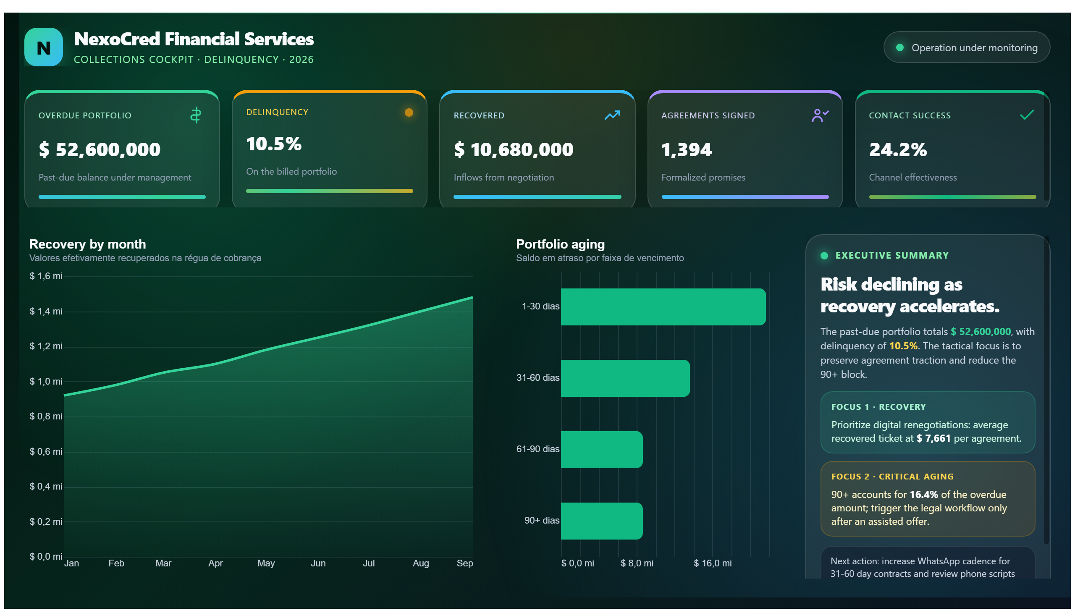Click the NexoCred Financial Services heading
The width and height of the screenshot is (1075, 613).
point(194,39)
